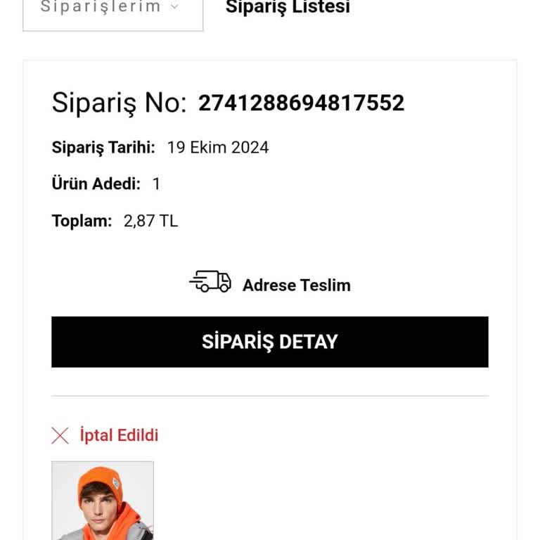Open the cancelled product thumbnail image
The width and height of the screenshot is (540, 540).
pos(103,500)
